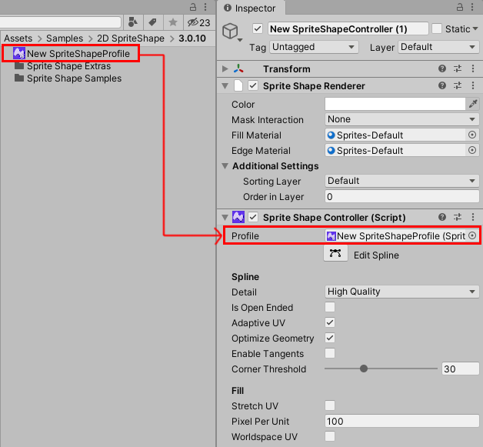Filter by favorites star icon
Image resolution: width=483 pixels, height=447 pixels.
click(x=173, y=22)
